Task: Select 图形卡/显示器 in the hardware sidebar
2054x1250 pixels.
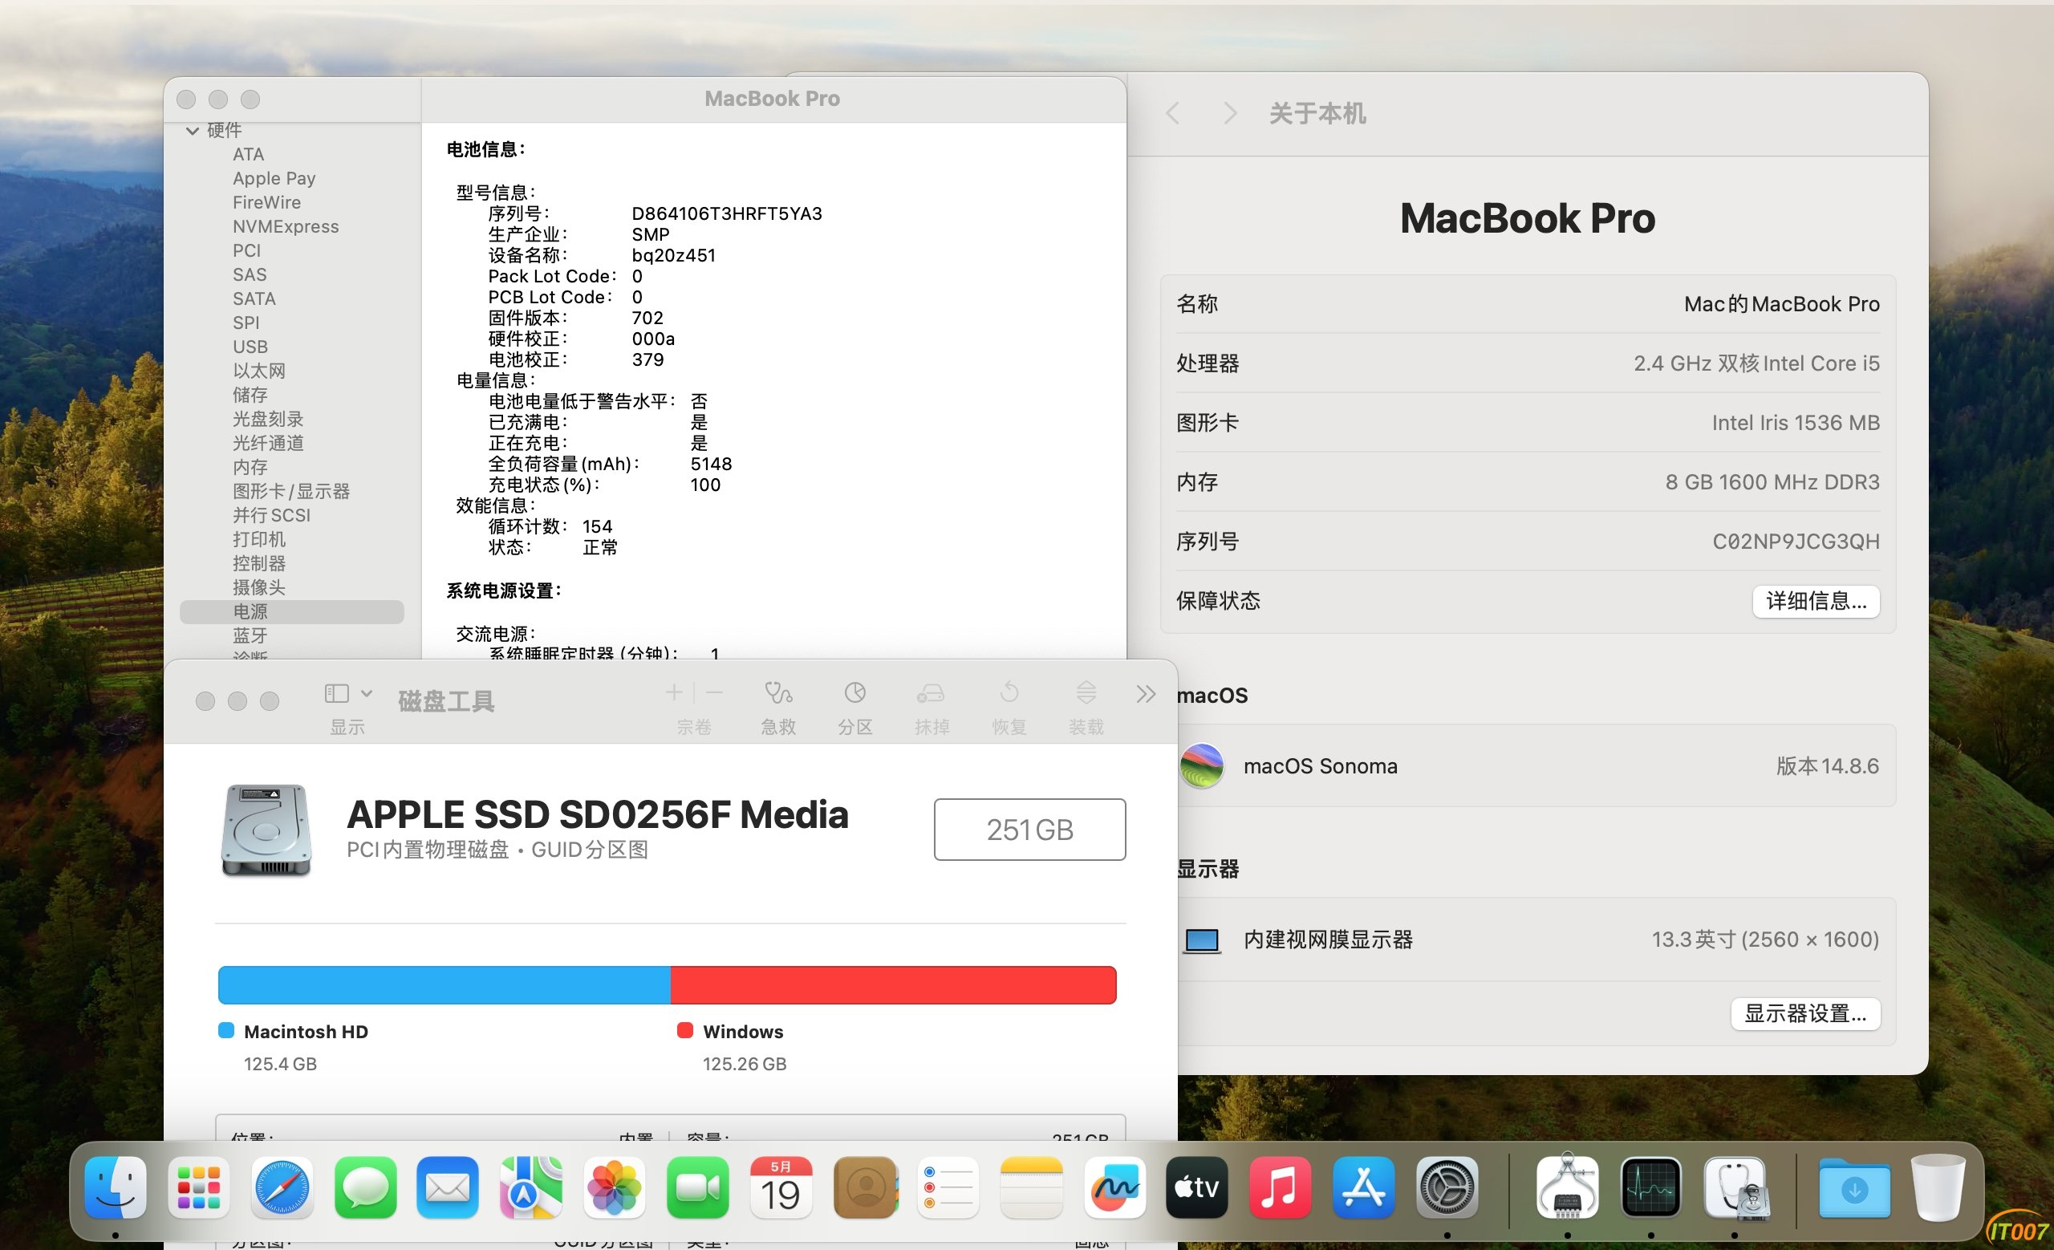Action: tap(291, 491)
